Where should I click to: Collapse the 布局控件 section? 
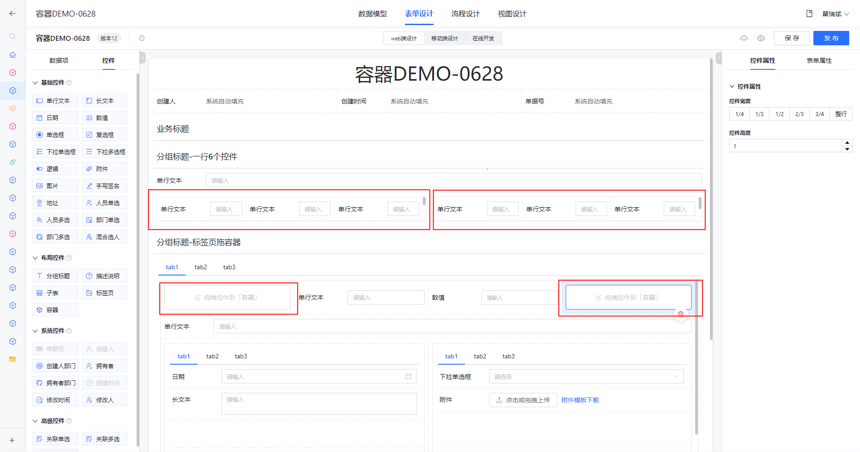[35, 258]
